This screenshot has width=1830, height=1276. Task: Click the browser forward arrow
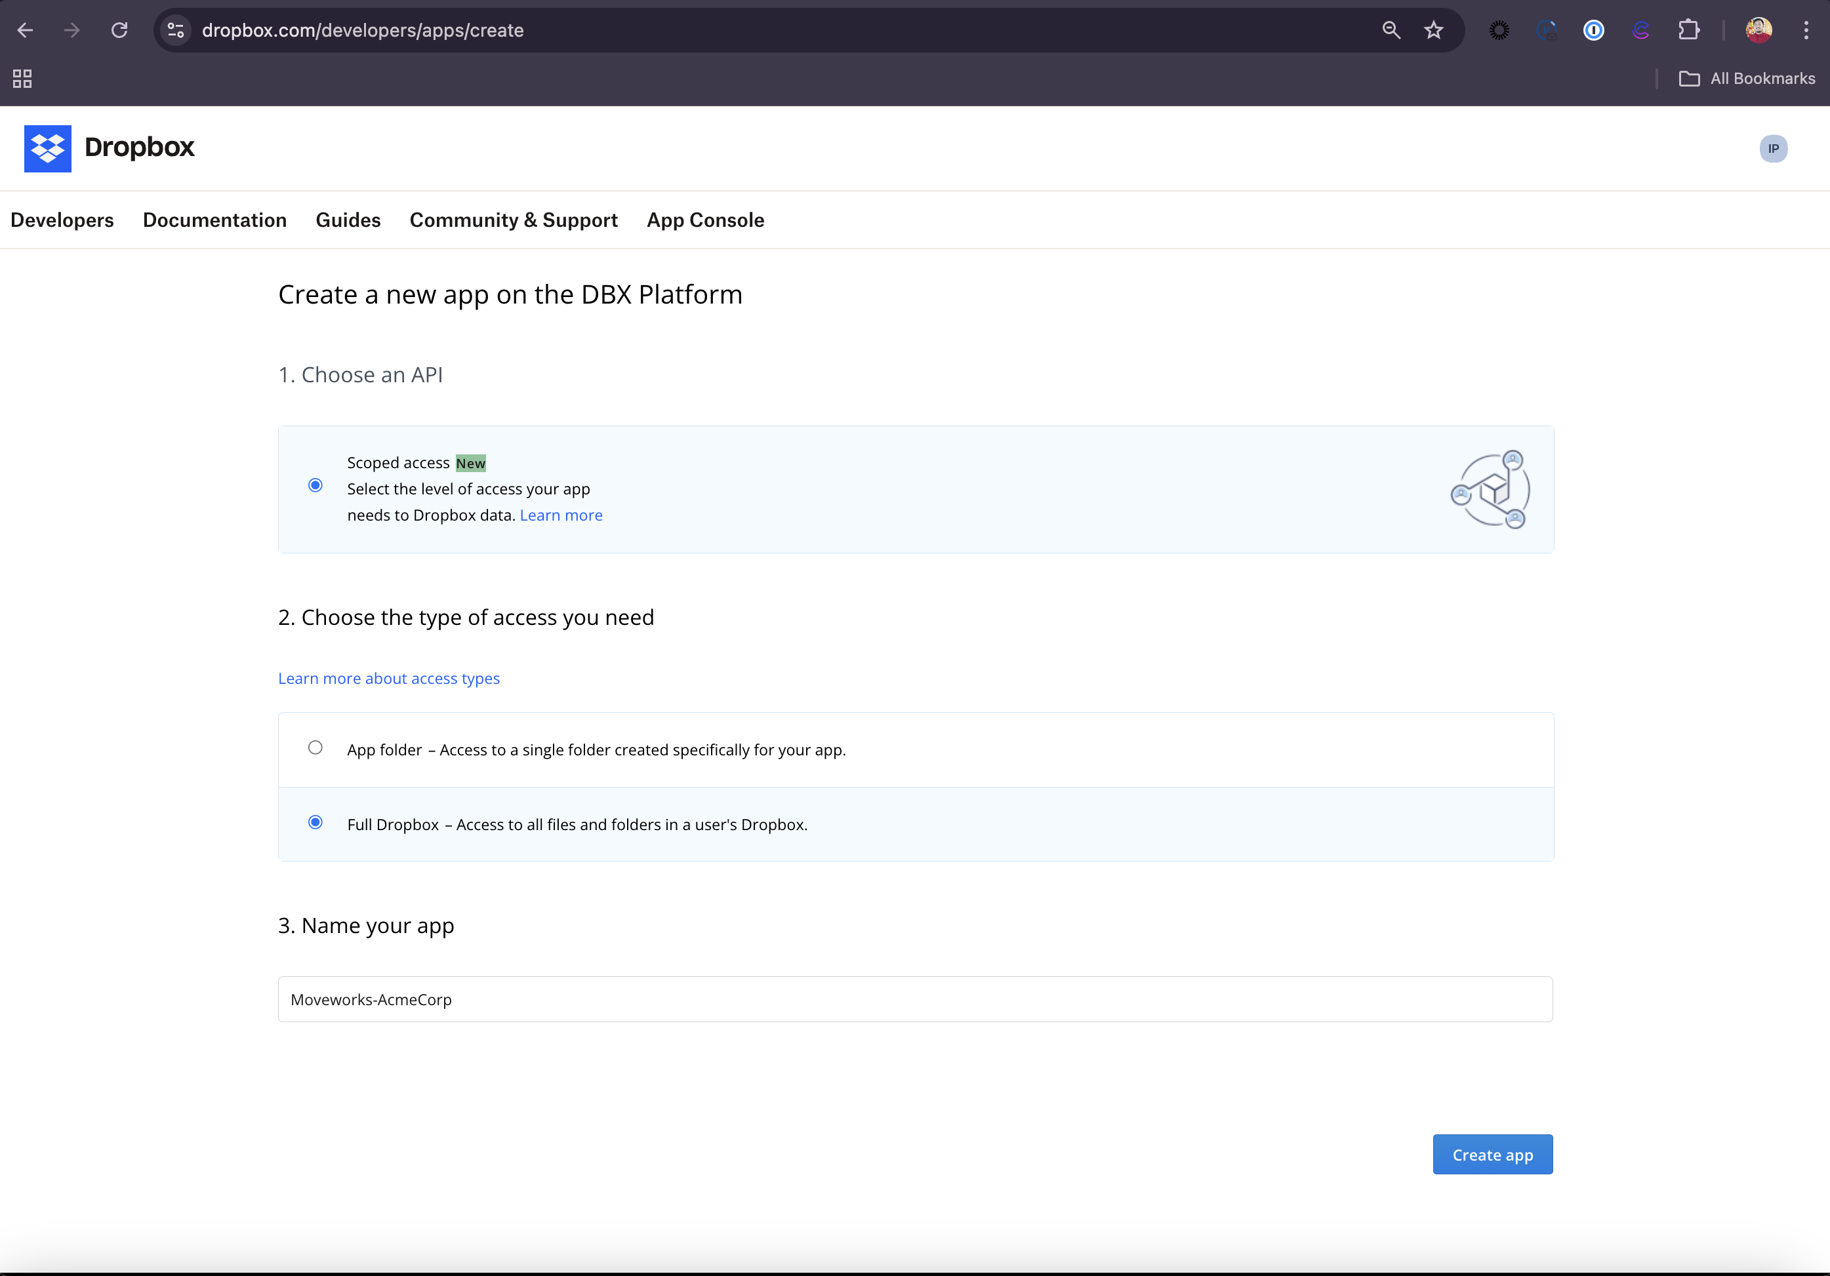pyautogui.click(x=71, y=30)
